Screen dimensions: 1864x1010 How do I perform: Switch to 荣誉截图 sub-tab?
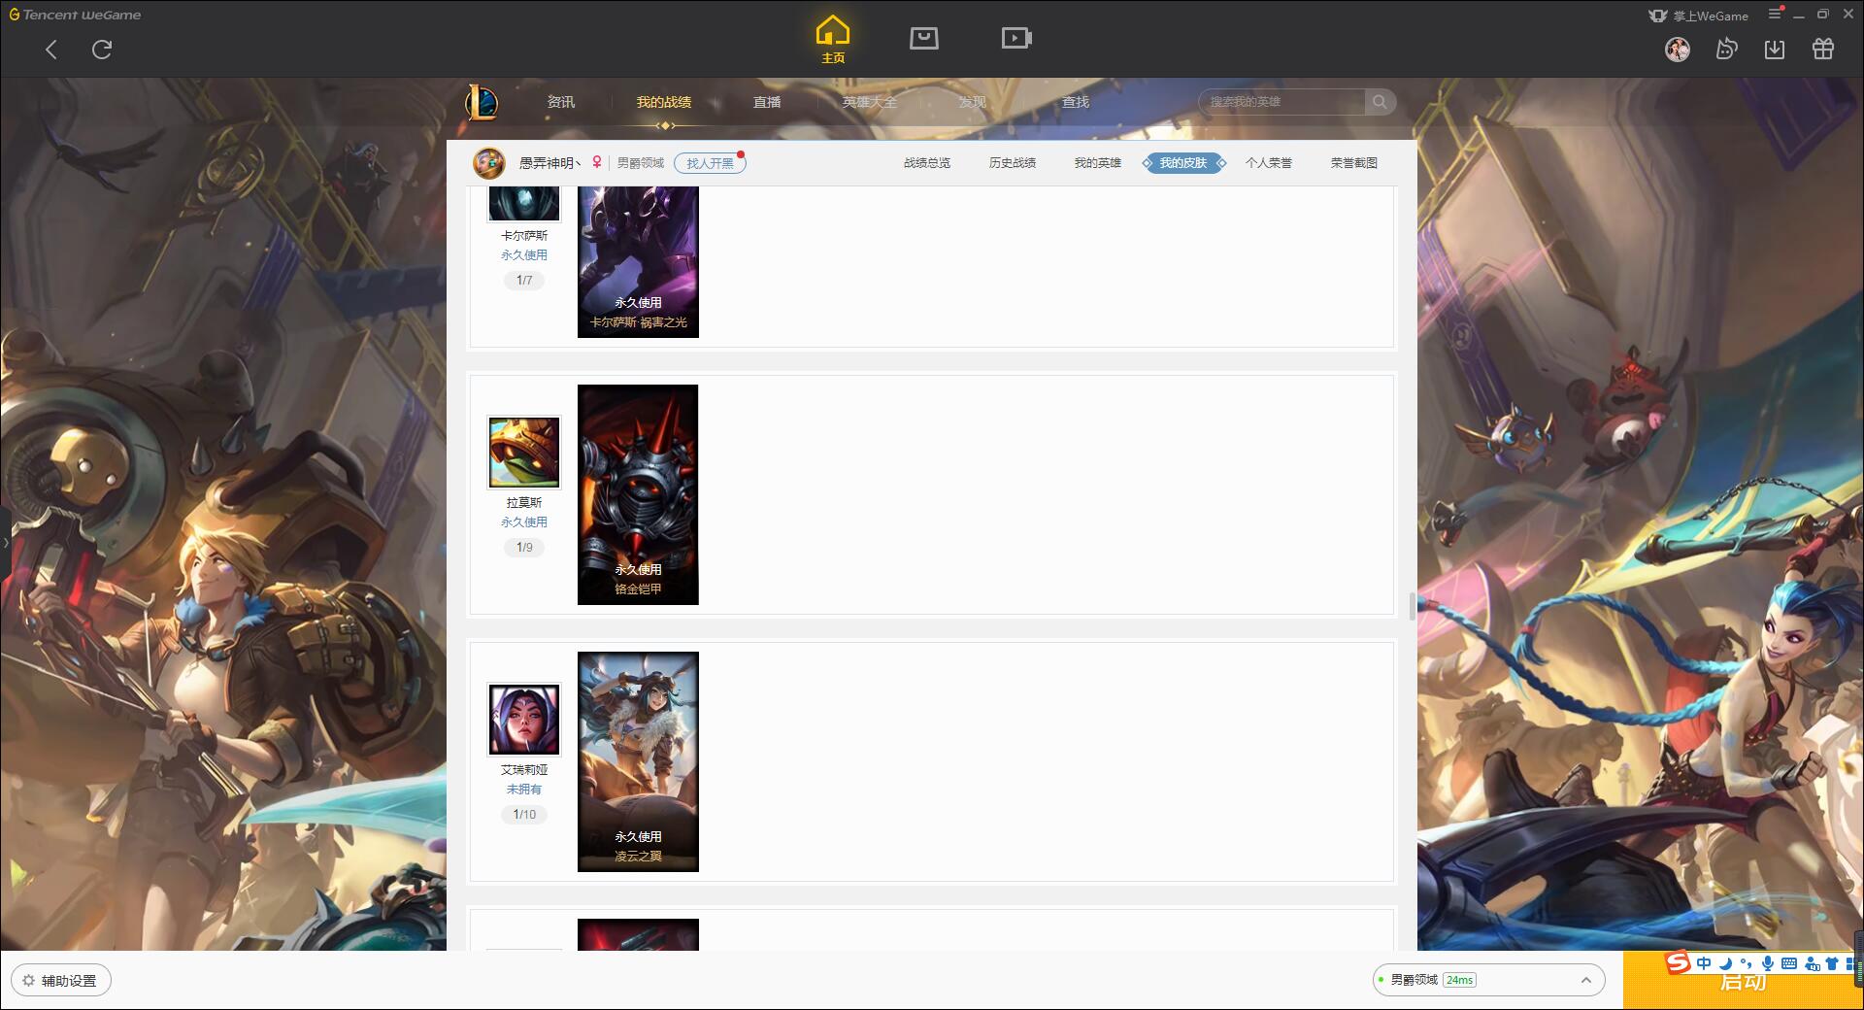tap(1354, 163)
